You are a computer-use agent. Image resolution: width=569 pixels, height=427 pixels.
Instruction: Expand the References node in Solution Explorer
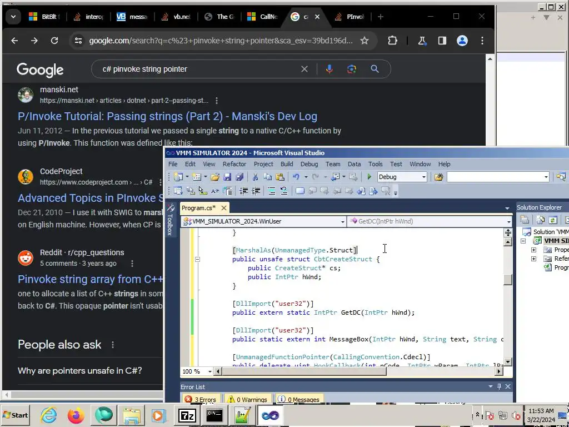pos(533,259)
